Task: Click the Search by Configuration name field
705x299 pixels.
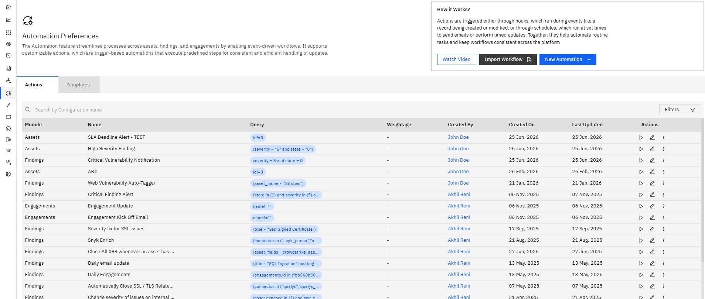Action: pyautogui.click(x=340, y=110)
